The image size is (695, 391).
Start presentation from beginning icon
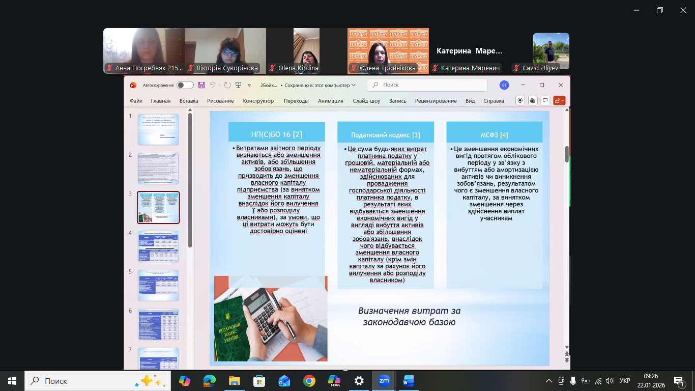click(239, 85)
